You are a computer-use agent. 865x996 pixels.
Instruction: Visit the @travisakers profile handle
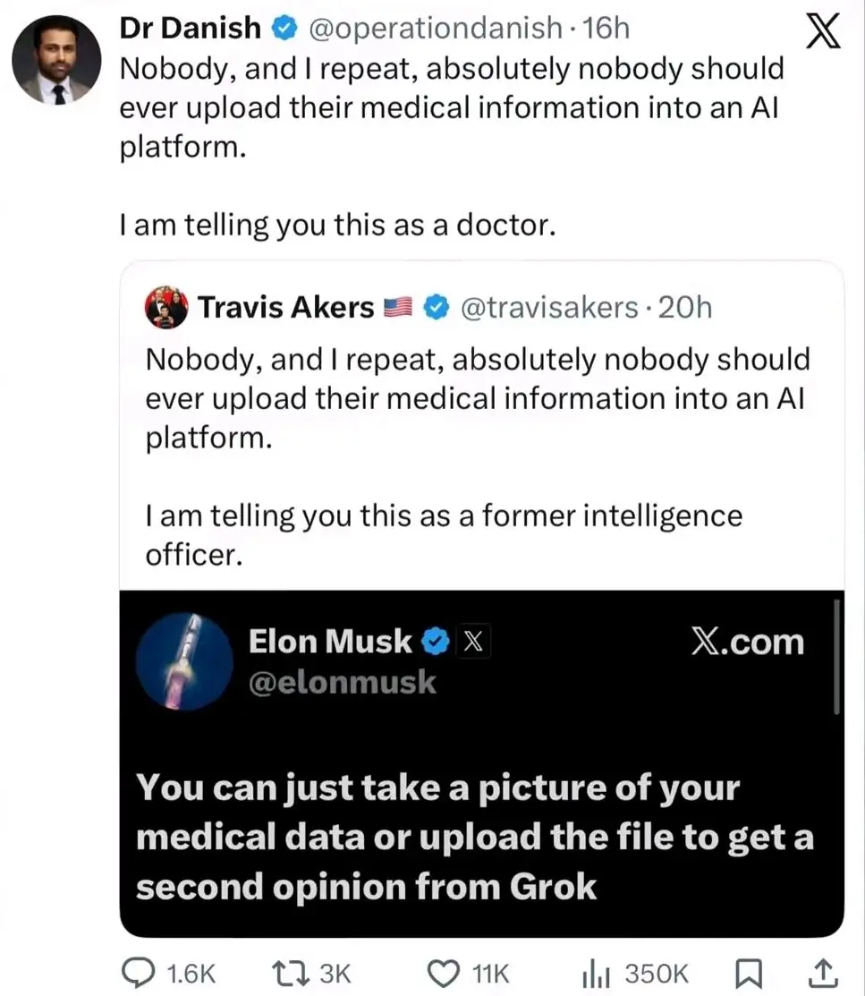coord(547,308)
